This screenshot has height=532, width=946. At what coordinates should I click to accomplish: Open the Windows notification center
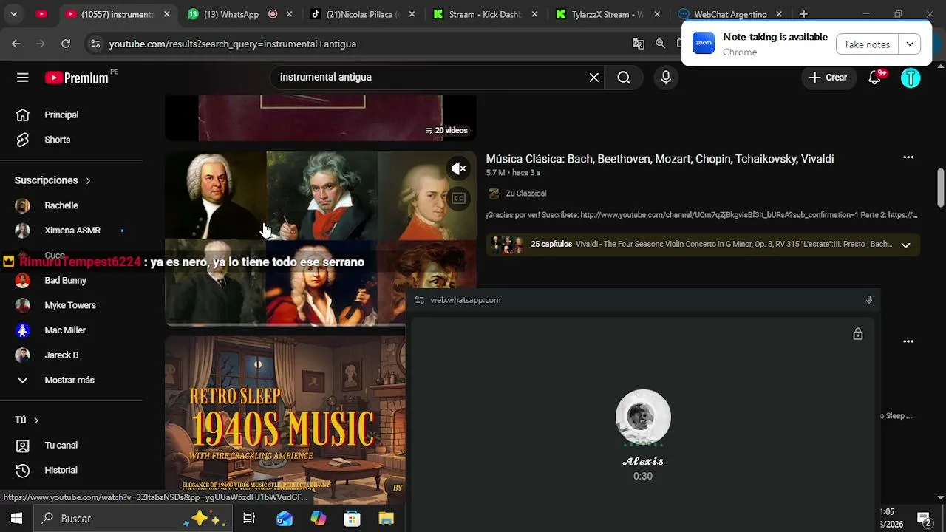pyautogui.click(x=923, y=518)
